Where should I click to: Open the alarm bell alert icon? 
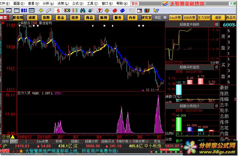click(90, 10)
